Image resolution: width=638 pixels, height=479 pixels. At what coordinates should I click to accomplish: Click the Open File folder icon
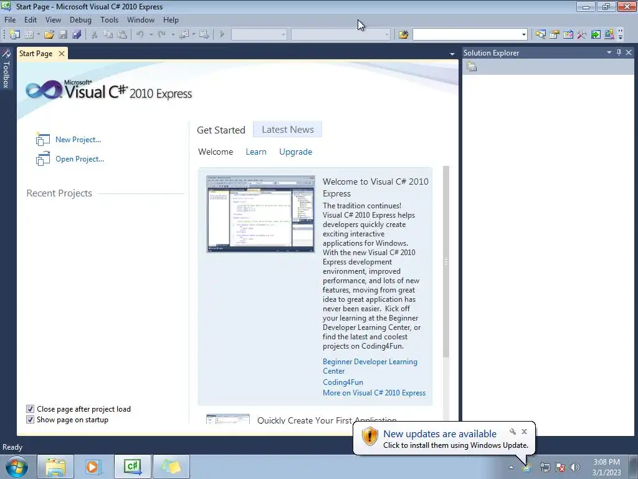coord(49,35)
